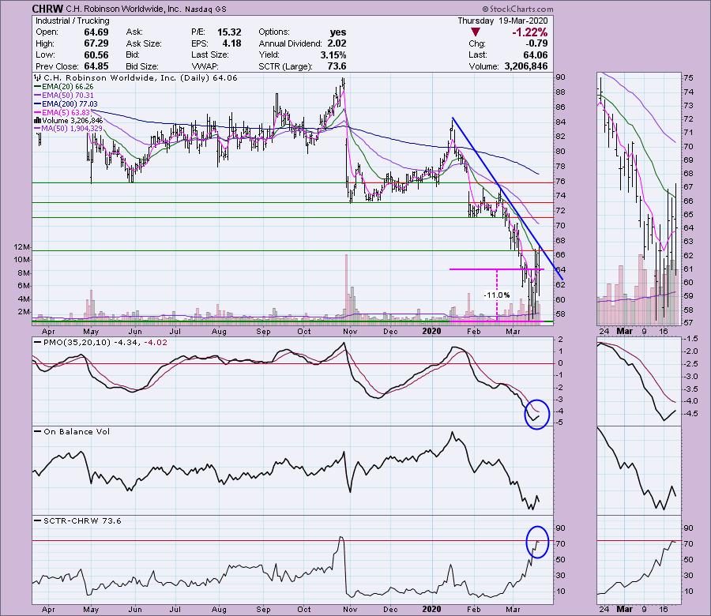Screen dimensions: 711x616
Task: Click the 'EMA(50) 70.31' legend entry
Action: pyautogui.click(x=68, y=96)
